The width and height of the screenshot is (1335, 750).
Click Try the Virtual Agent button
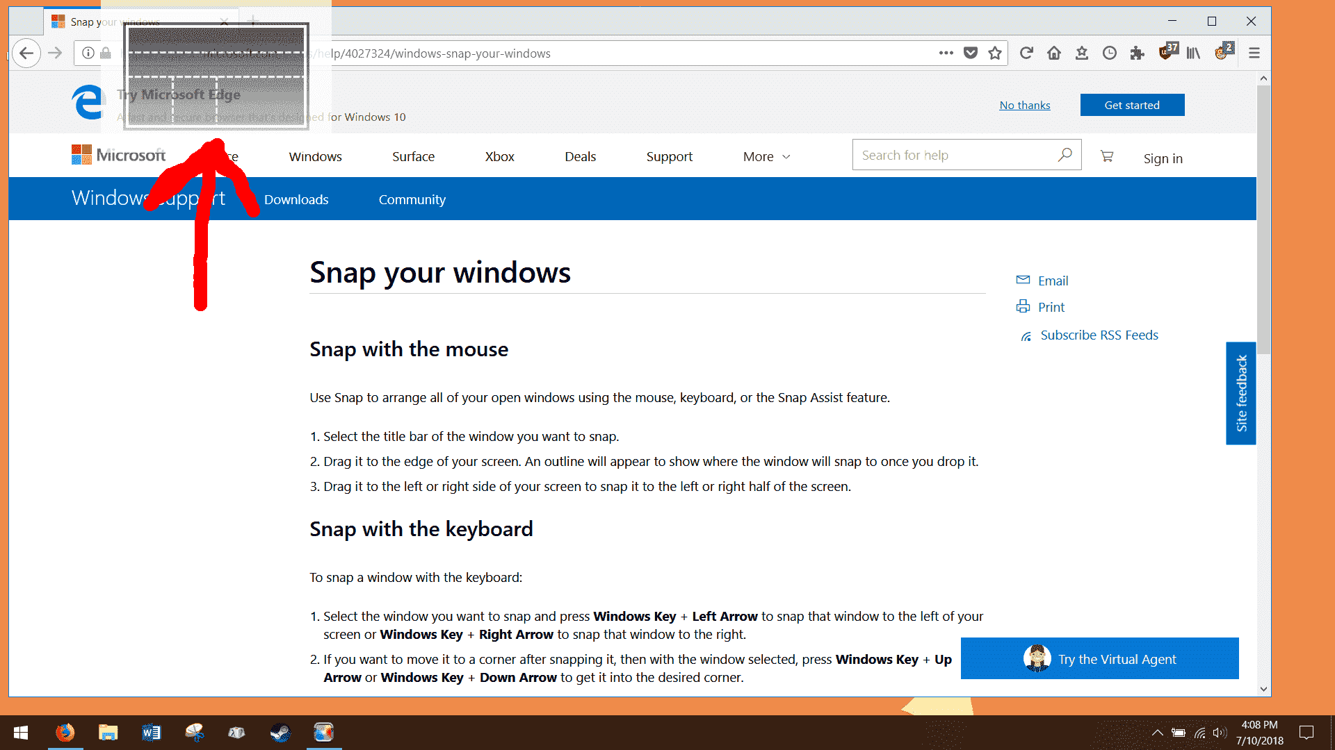(1100, 658)
